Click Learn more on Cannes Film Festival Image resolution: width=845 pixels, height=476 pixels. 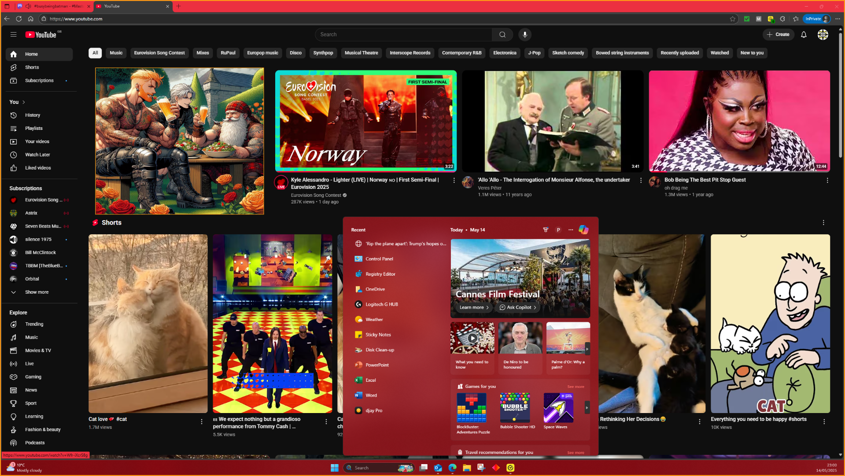(x=474, y=307)
